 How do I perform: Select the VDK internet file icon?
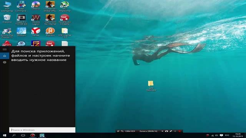[65, 33]
